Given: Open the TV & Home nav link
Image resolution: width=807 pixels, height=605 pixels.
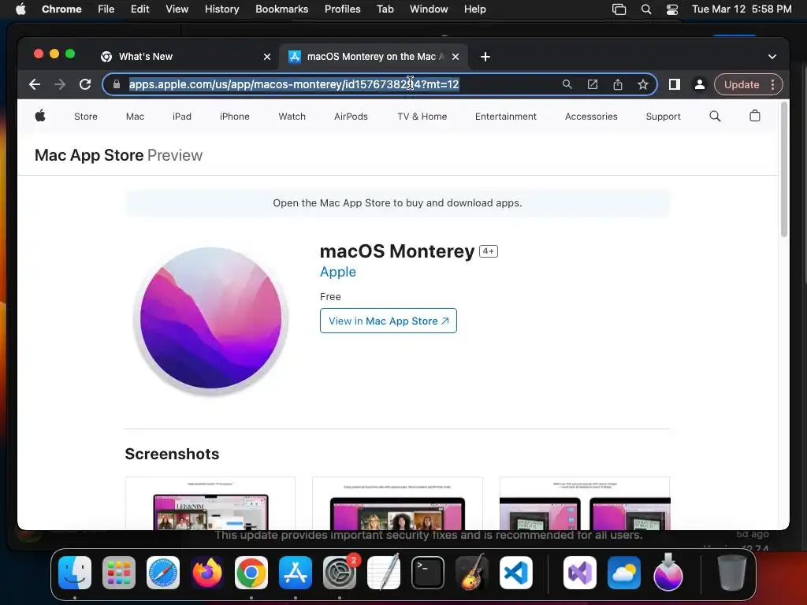Looking at the screenshot, I should (422, 117).
